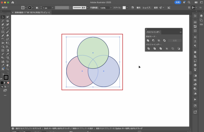Open Pathfinder panel options menu
204x132 pixels.
181,32
